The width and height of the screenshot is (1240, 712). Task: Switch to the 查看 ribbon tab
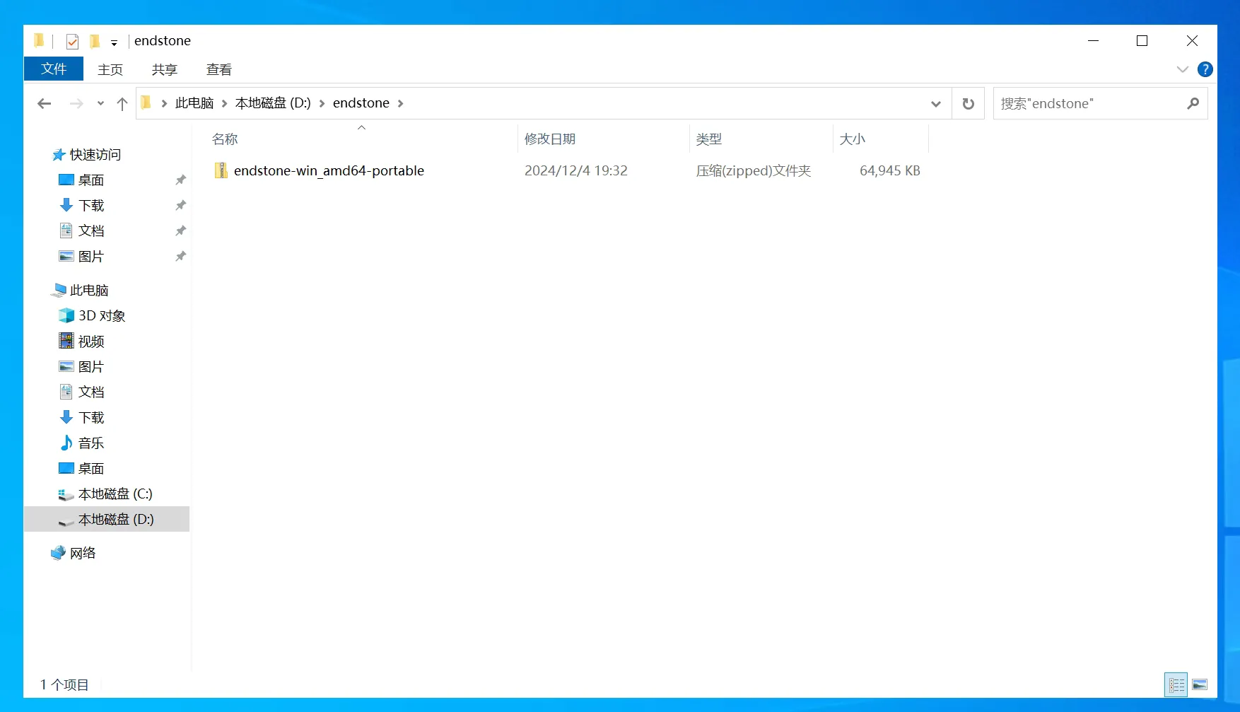point(218,69)
